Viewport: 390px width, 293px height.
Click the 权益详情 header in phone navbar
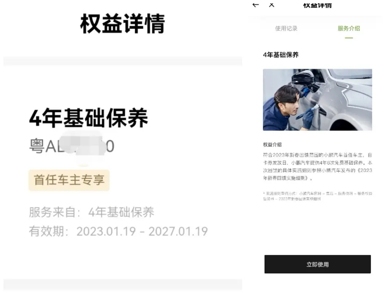pyautogui.click(x=317, y=5)
